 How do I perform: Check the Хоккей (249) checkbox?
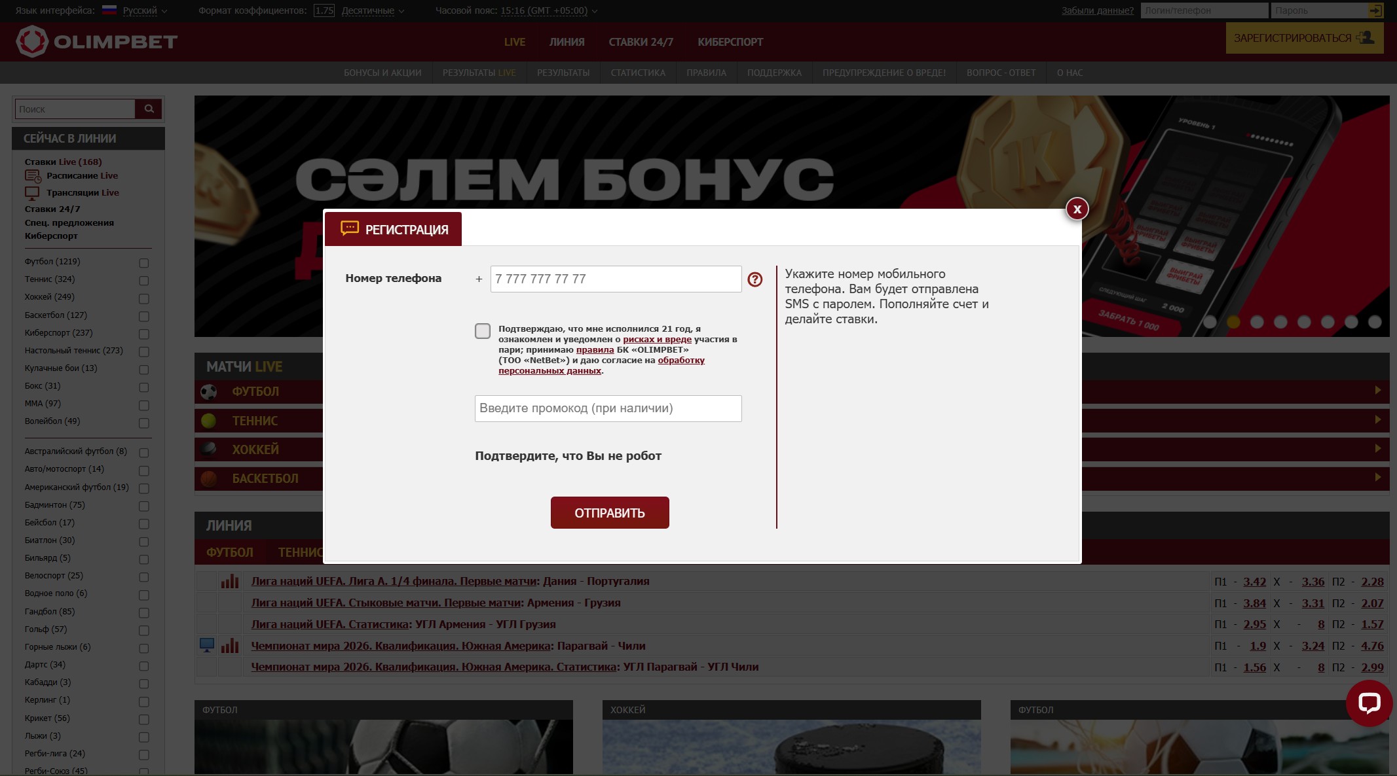[x=144, y=298]
